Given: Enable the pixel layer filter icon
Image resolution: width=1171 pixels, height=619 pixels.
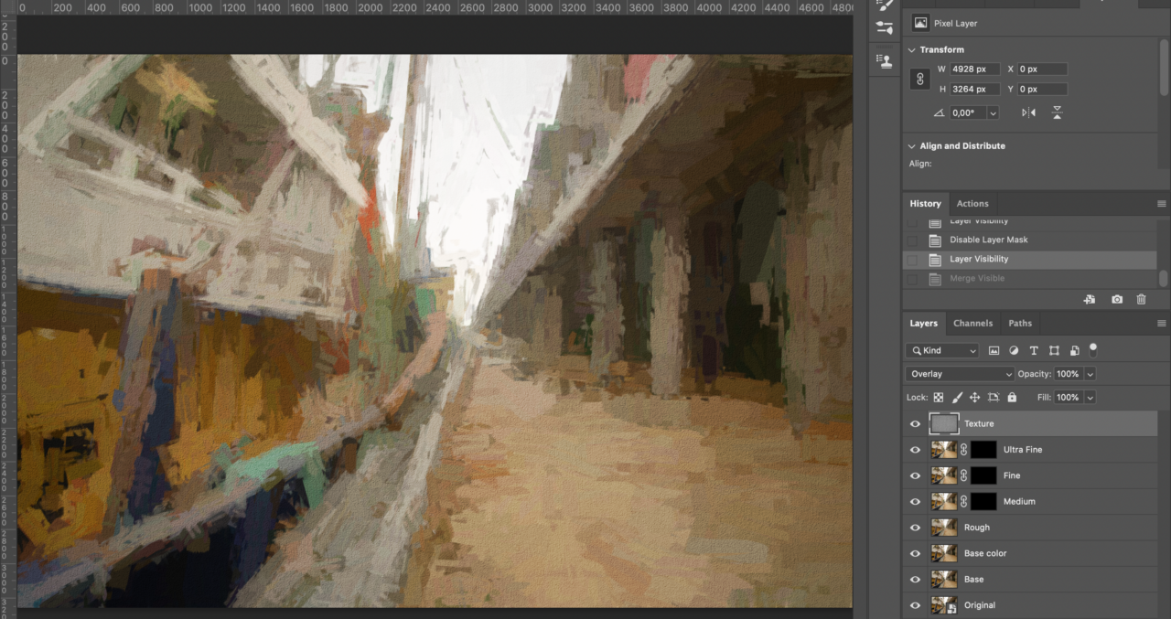Looking at the screenshot, I should tap(994, 350).
